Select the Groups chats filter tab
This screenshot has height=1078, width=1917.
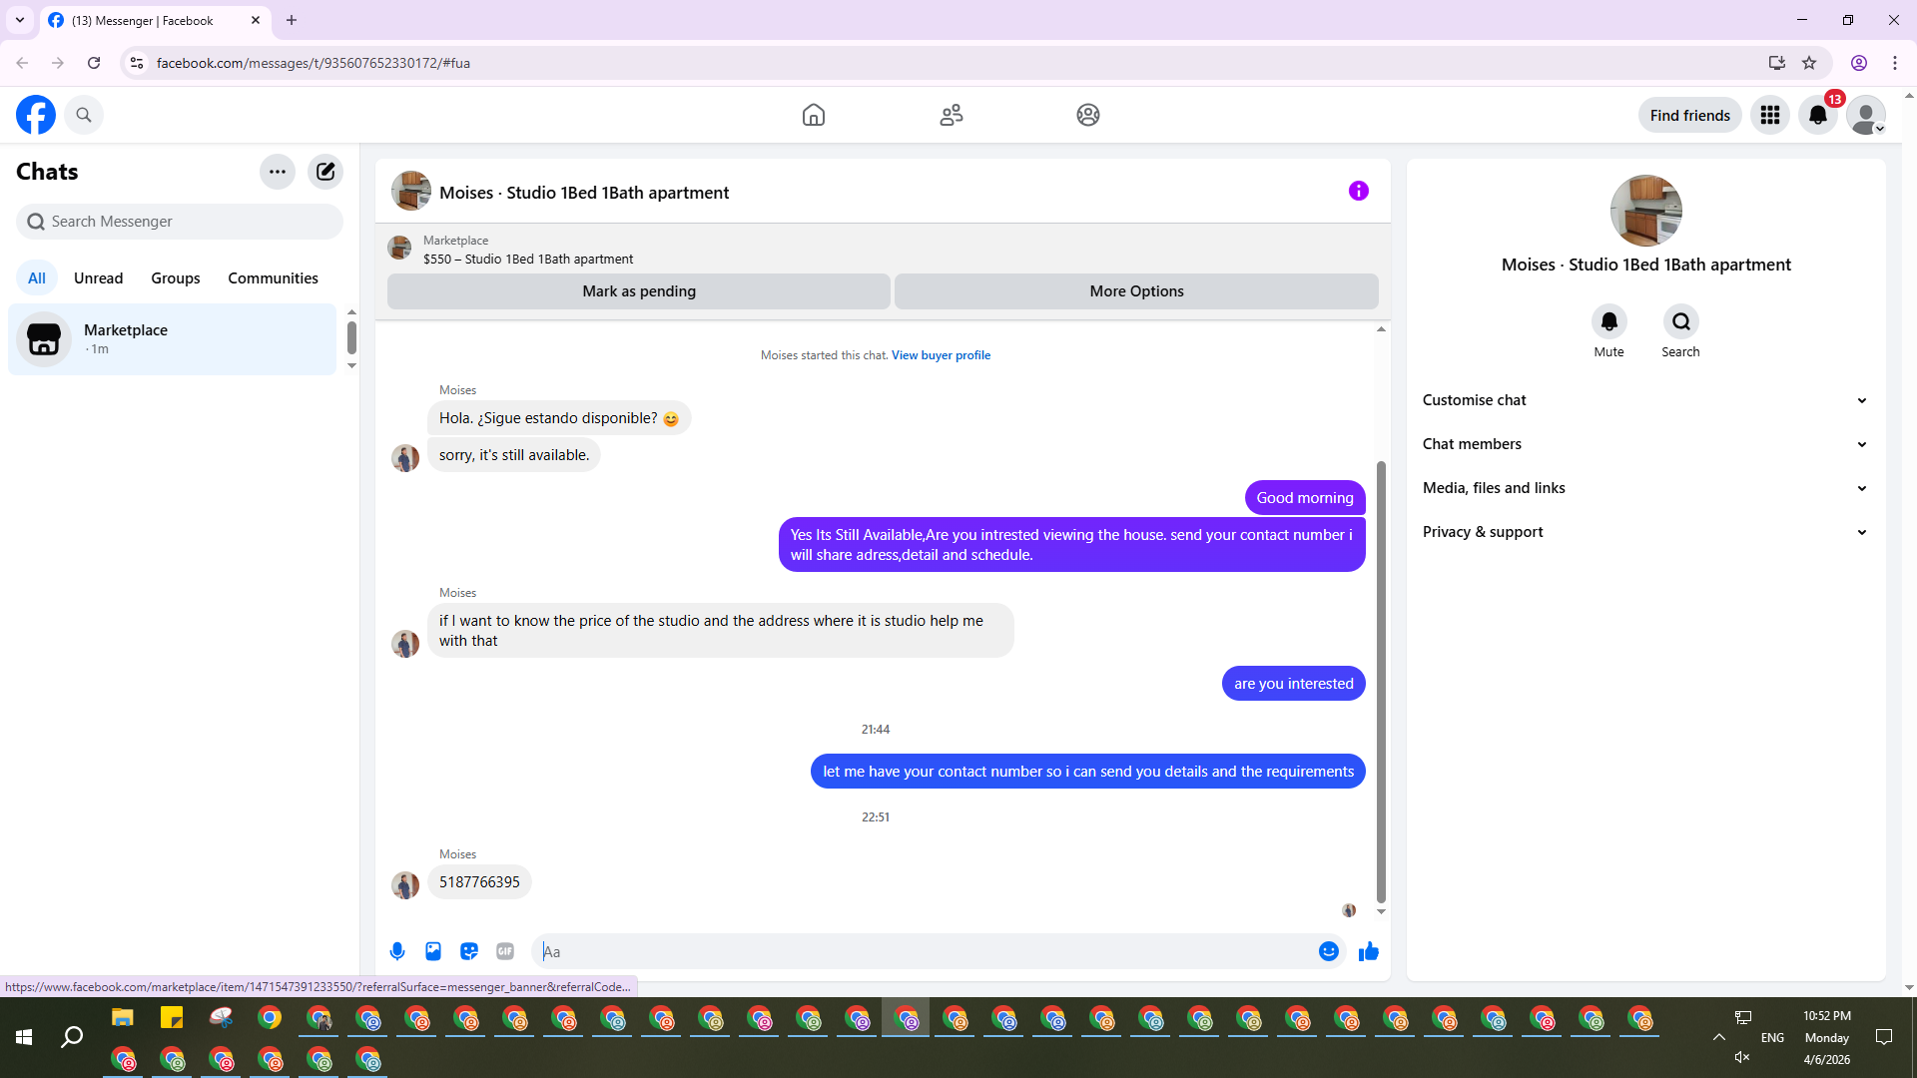(x=176, y=278)
